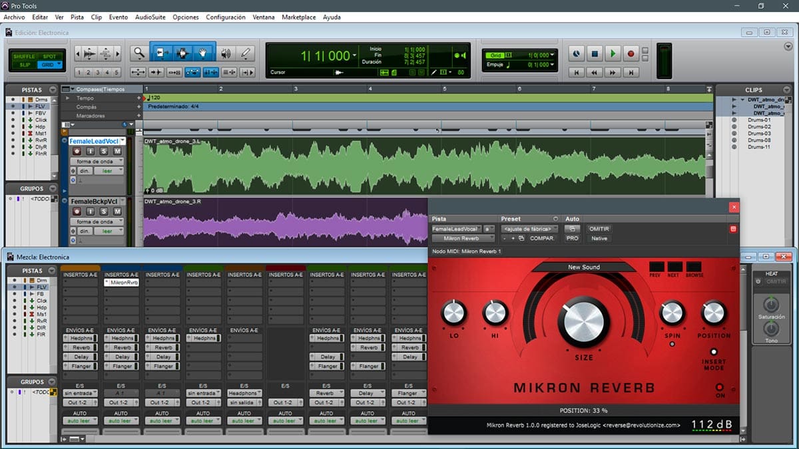Click the Reverb send on first mixer channel
Image resolution: width=799 pixels, height=449 pixels.
(x=81, y=347)
